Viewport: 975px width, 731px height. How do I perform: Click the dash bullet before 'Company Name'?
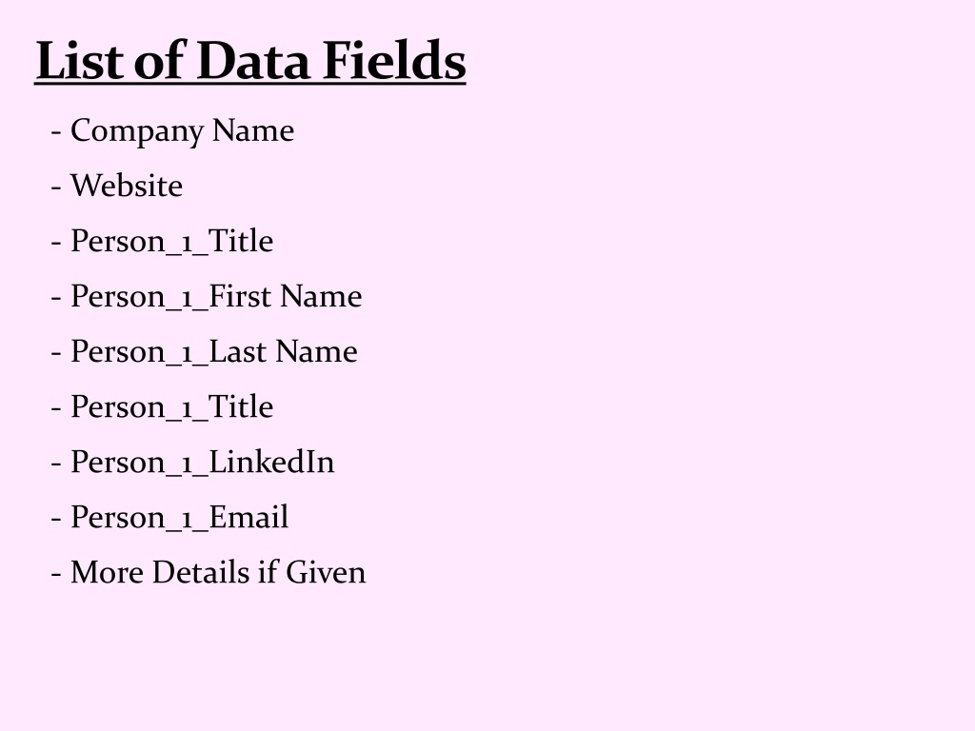click(56, 132)
